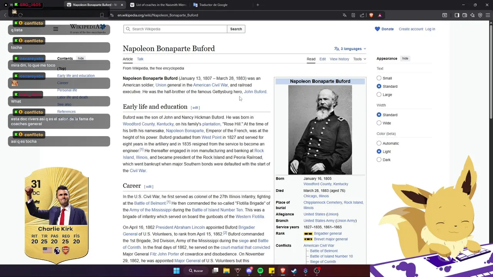Click the browser reload button

point(20,15)
